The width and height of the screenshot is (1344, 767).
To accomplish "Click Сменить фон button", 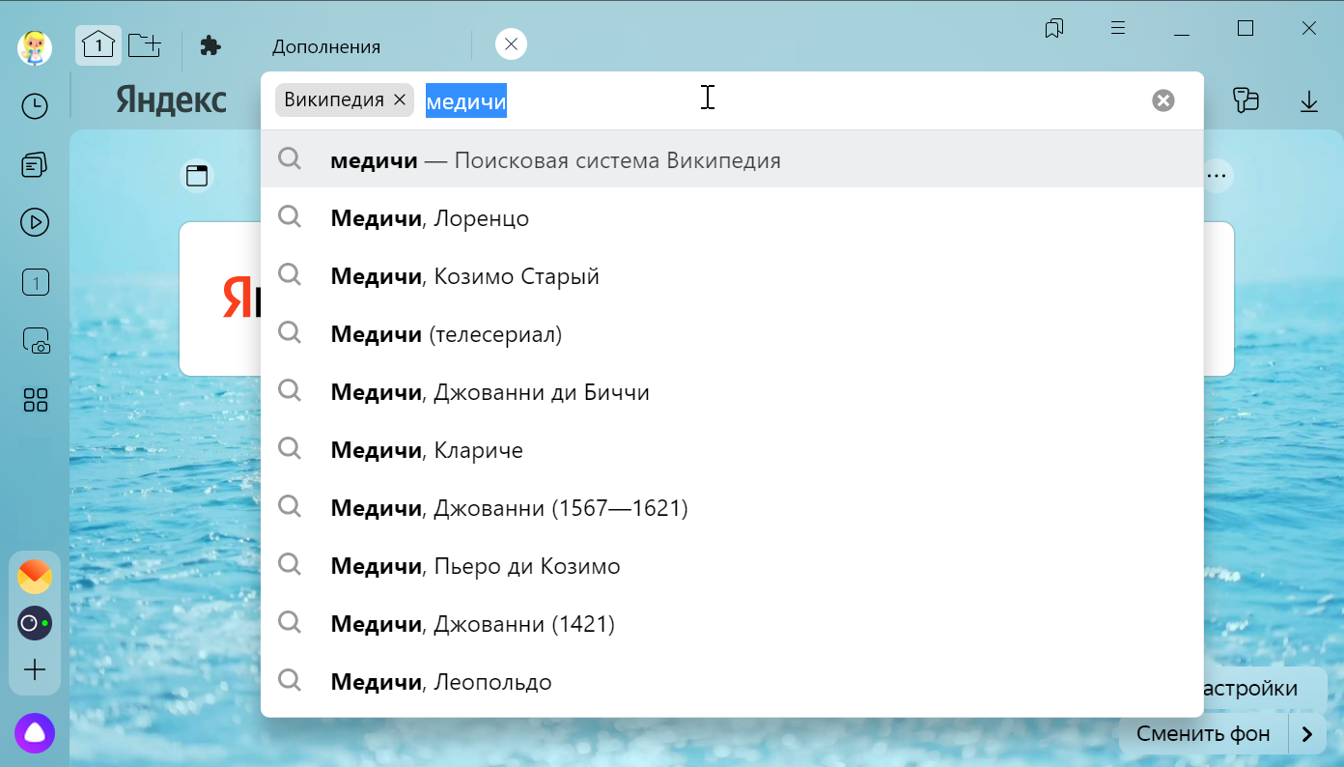I will pos(1202,734).
